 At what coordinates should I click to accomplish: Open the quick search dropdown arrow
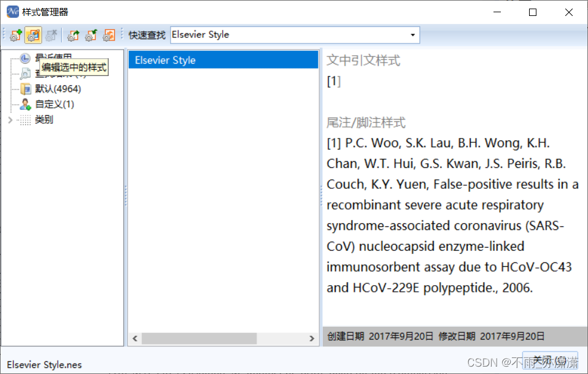pyautogui.click(x=412, y=35)
